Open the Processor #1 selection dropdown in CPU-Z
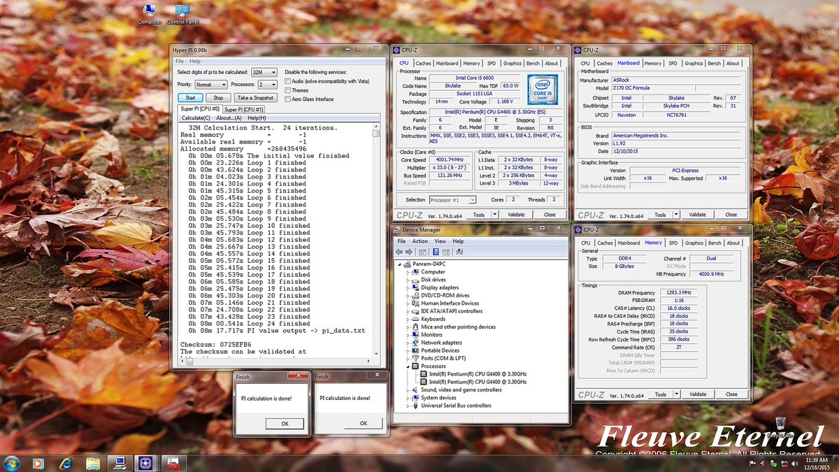 tap(452, 200)
